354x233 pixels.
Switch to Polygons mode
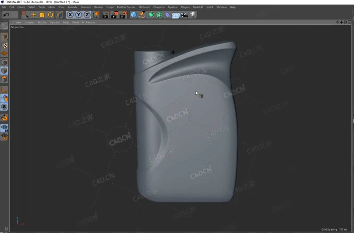point(4,79)
